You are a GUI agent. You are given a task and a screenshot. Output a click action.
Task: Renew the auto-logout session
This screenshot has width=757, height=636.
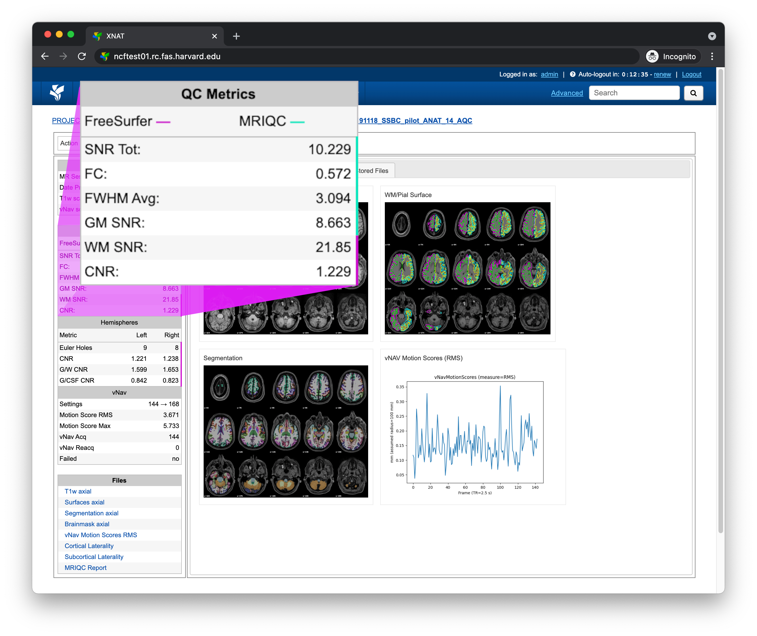(x=662, y=74)
